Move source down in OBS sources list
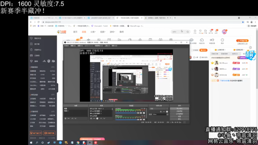 [x=104, y=118]
